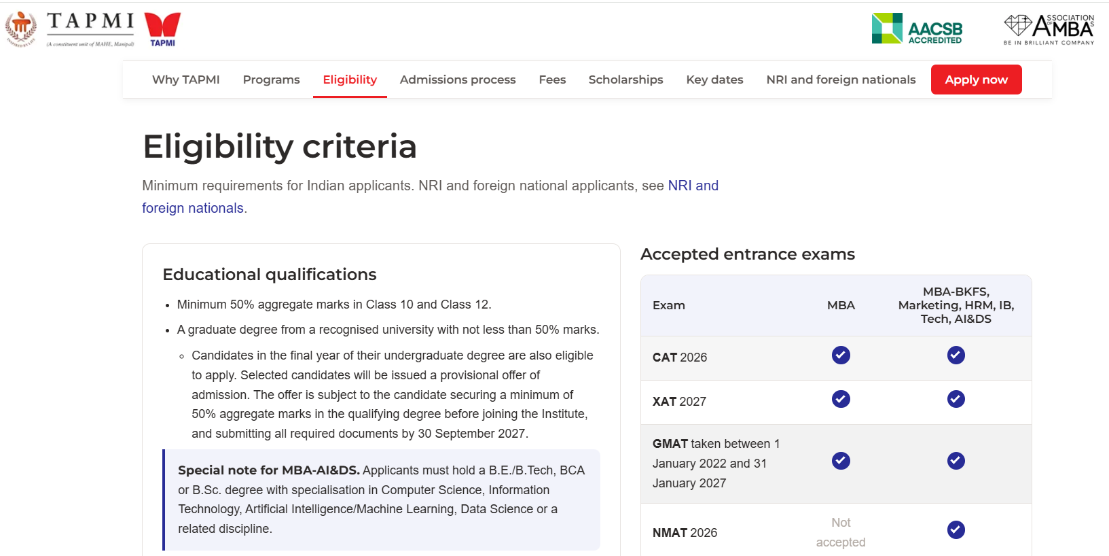
Task: Click the red Apply now button
Action: click(x=977, y=80)
